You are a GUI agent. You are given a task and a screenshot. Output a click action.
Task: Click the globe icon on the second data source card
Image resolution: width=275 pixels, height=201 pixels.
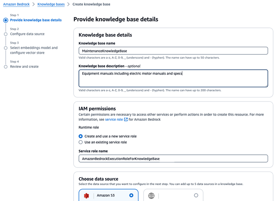pyautogui.click(x=152, y=195)
